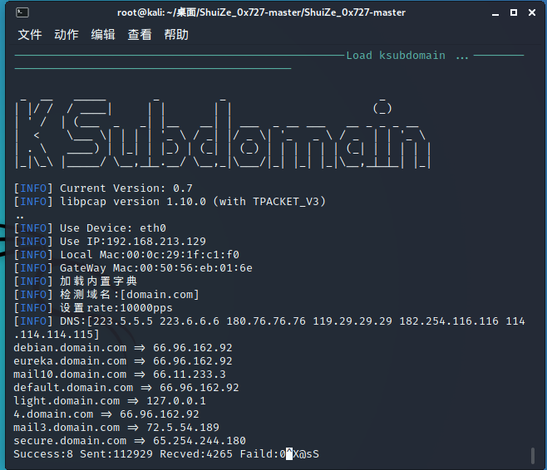Minimize the terminal window

495,13
